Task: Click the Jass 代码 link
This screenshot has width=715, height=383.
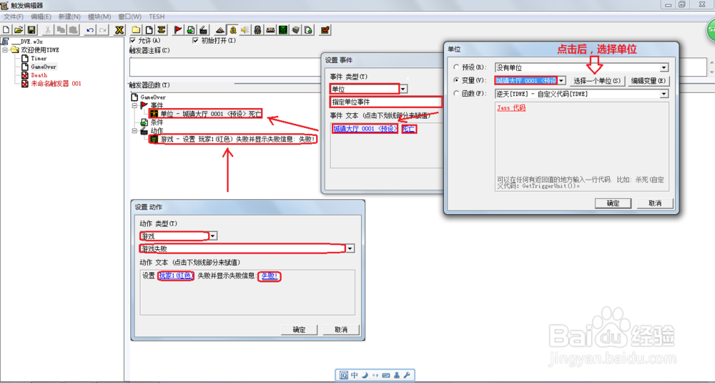Action: 511,108
